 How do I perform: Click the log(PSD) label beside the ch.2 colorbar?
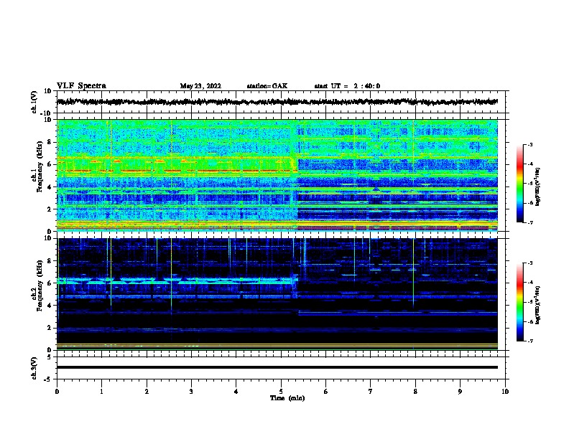[537, 305]
